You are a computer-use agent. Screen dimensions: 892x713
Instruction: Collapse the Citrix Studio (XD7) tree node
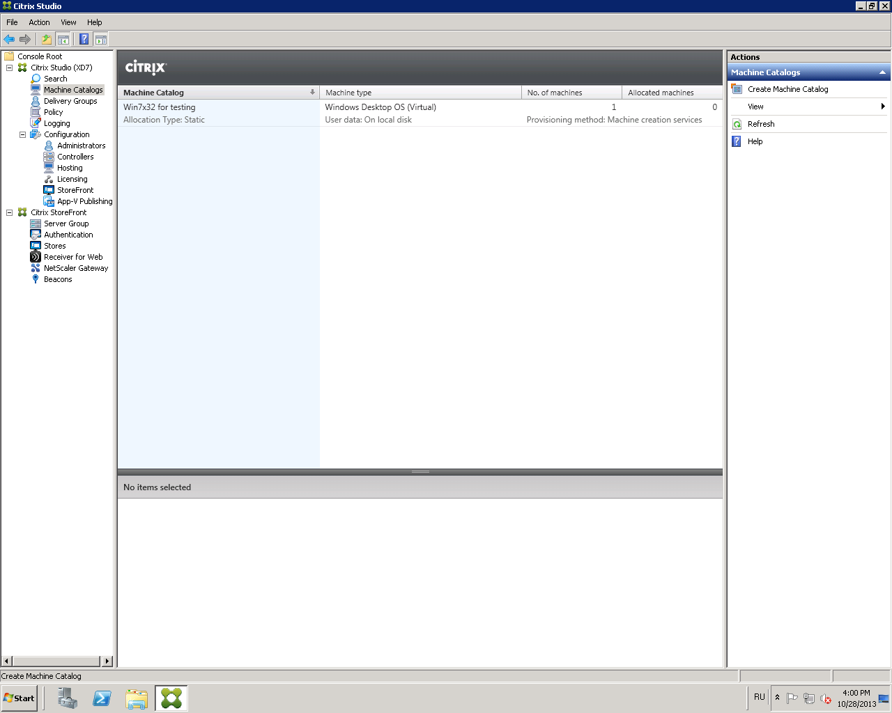(10, 68)
